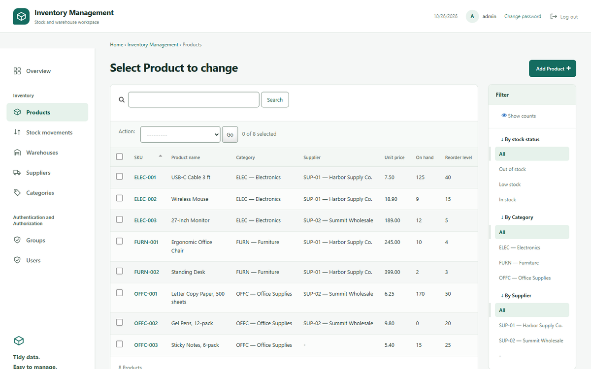Click the Go button next to Action
This screenshot has width=591, height=369.
230,134
